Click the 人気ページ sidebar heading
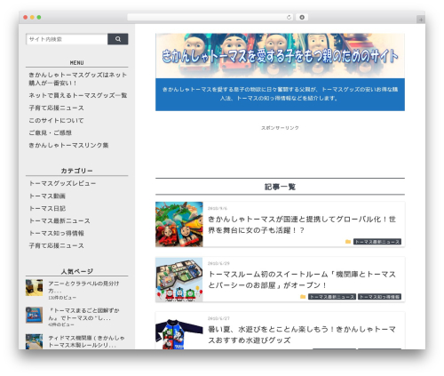This screenshot has width=444, height=376. tap(76, 271)
